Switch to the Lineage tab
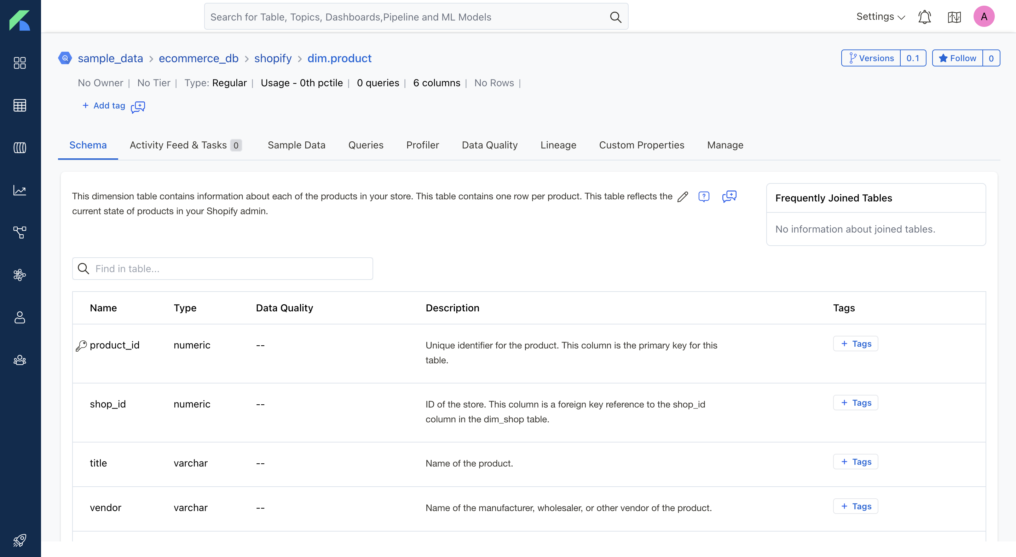Image resolution: width=1016 pixels, height=557 pixels. [x=558, y=145]
